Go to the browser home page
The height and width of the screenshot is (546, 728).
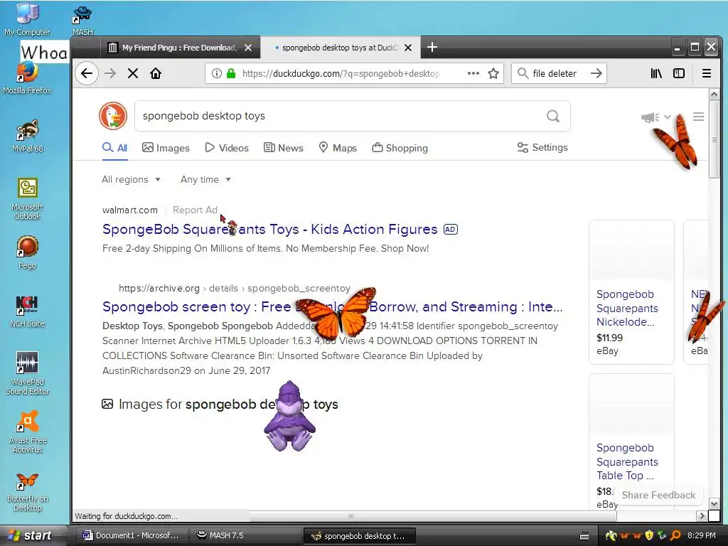coord(156,73)
